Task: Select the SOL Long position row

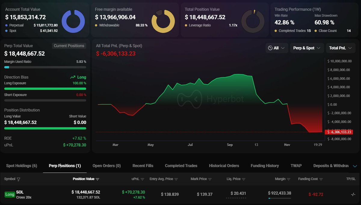Action: (x=180, y=194)
